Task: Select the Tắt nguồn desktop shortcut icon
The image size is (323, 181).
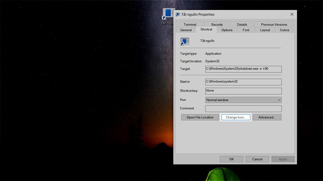Action: (168, 15)
